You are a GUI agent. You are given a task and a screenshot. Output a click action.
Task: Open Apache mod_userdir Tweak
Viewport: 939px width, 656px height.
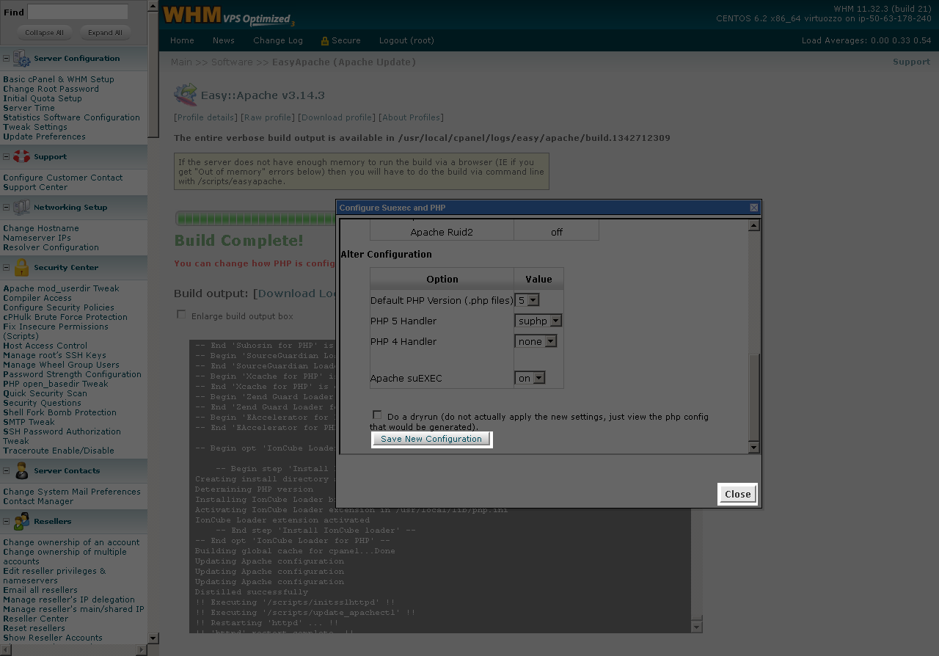click(61, 288)
